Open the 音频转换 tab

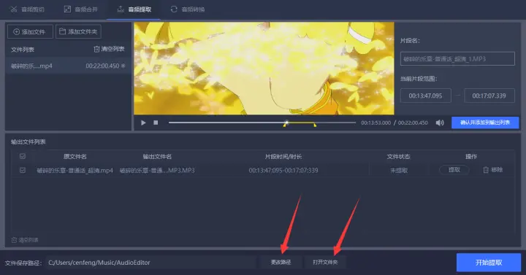tap(188, 9)
